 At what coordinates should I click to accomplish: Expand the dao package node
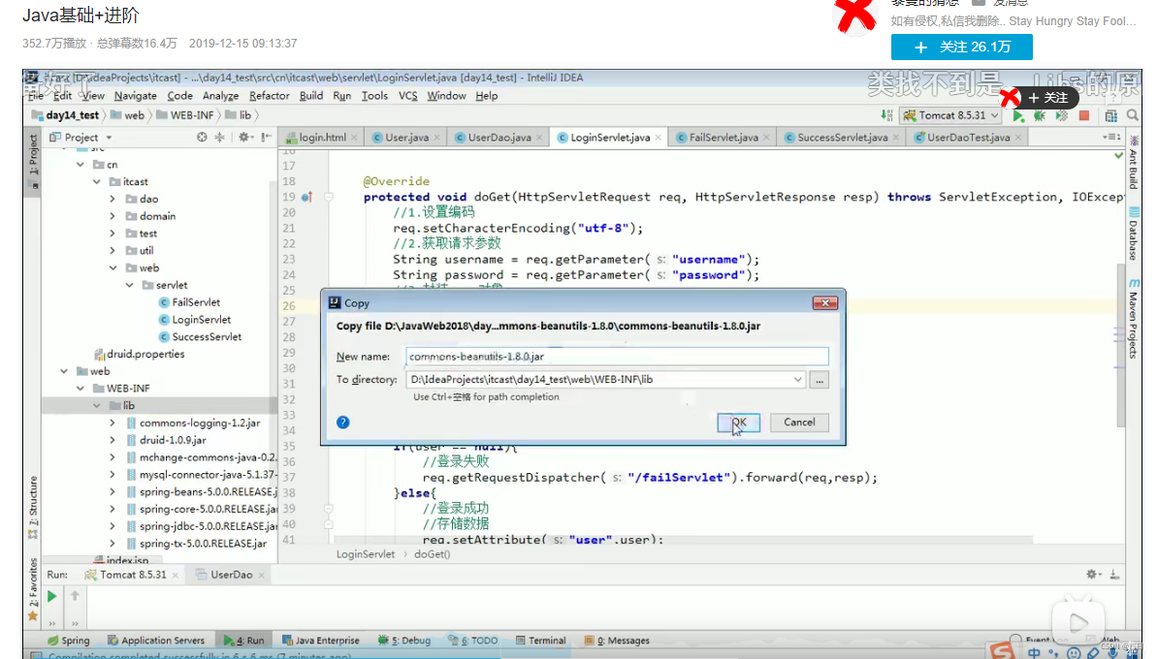(113, 199)
